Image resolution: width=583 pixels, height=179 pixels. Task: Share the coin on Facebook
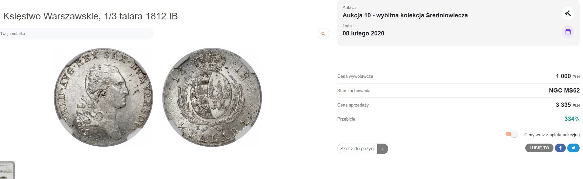(x=560, y=148)
